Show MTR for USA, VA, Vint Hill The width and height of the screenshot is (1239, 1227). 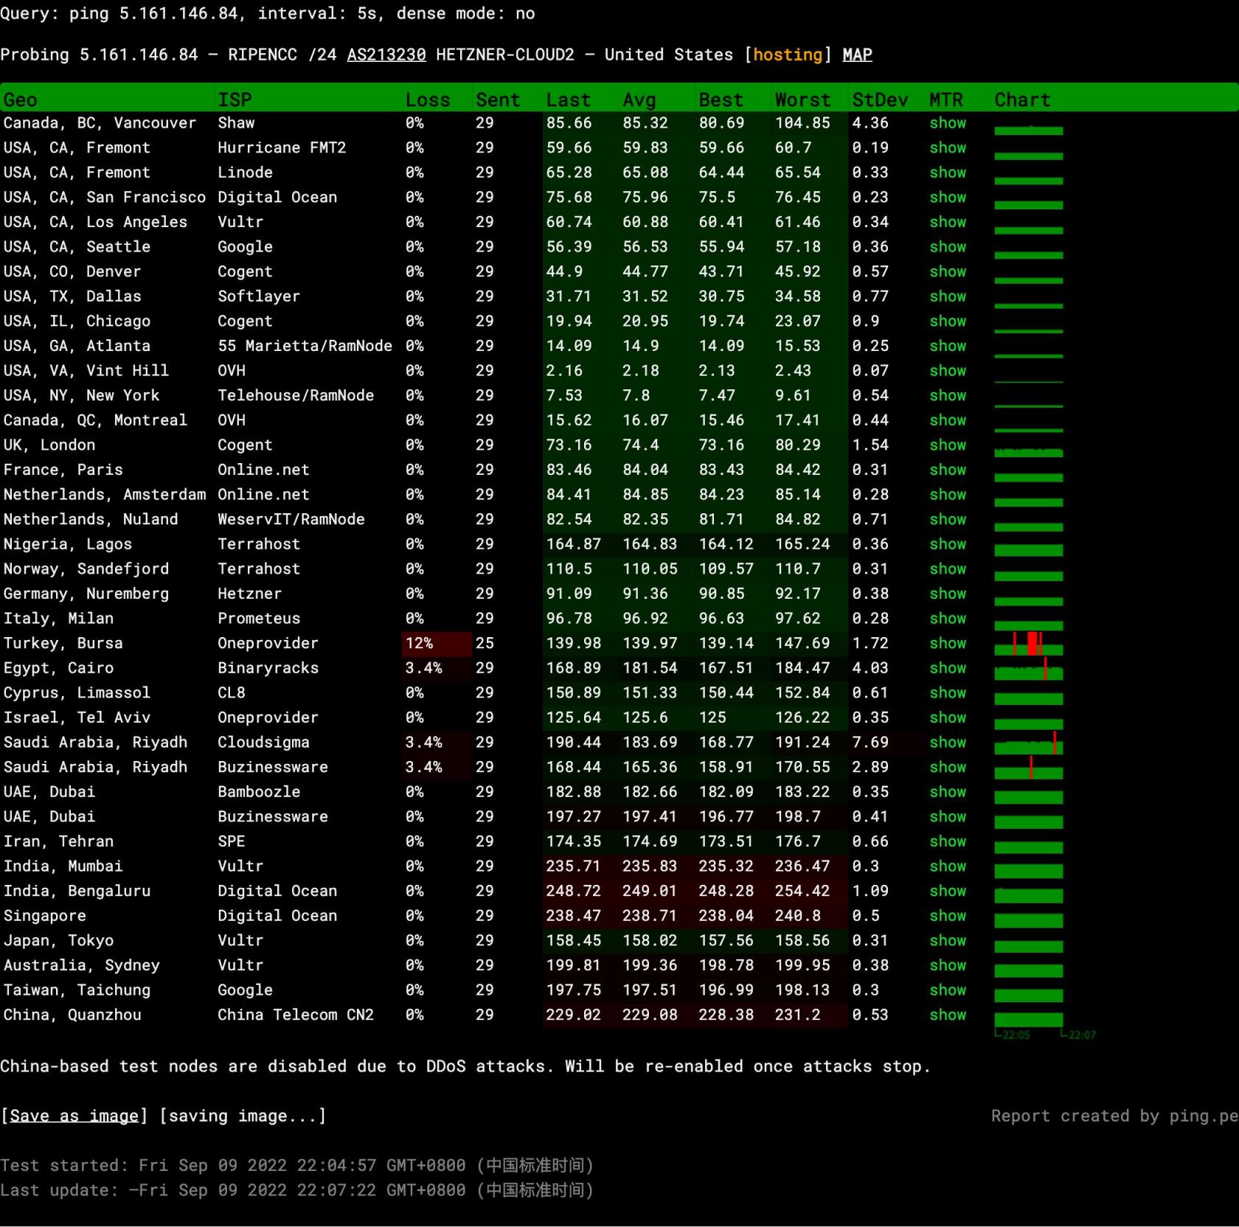[947, 371]
